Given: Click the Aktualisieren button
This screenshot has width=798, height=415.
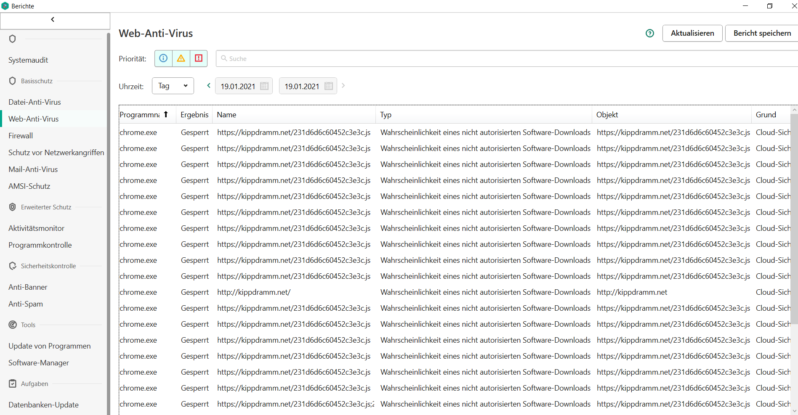Looking at the screenshot, I should pos(692,33).
